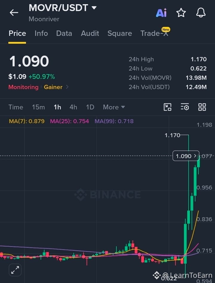The width and height of the screenshot is (215, 283).
Task: Switch to the Data tab
Action: [64, 33]
